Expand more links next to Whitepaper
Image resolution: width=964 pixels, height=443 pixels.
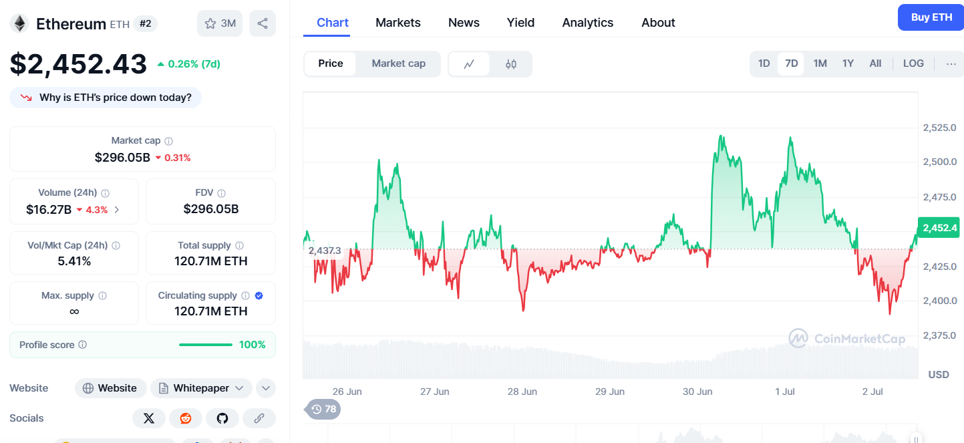(266, 388)
